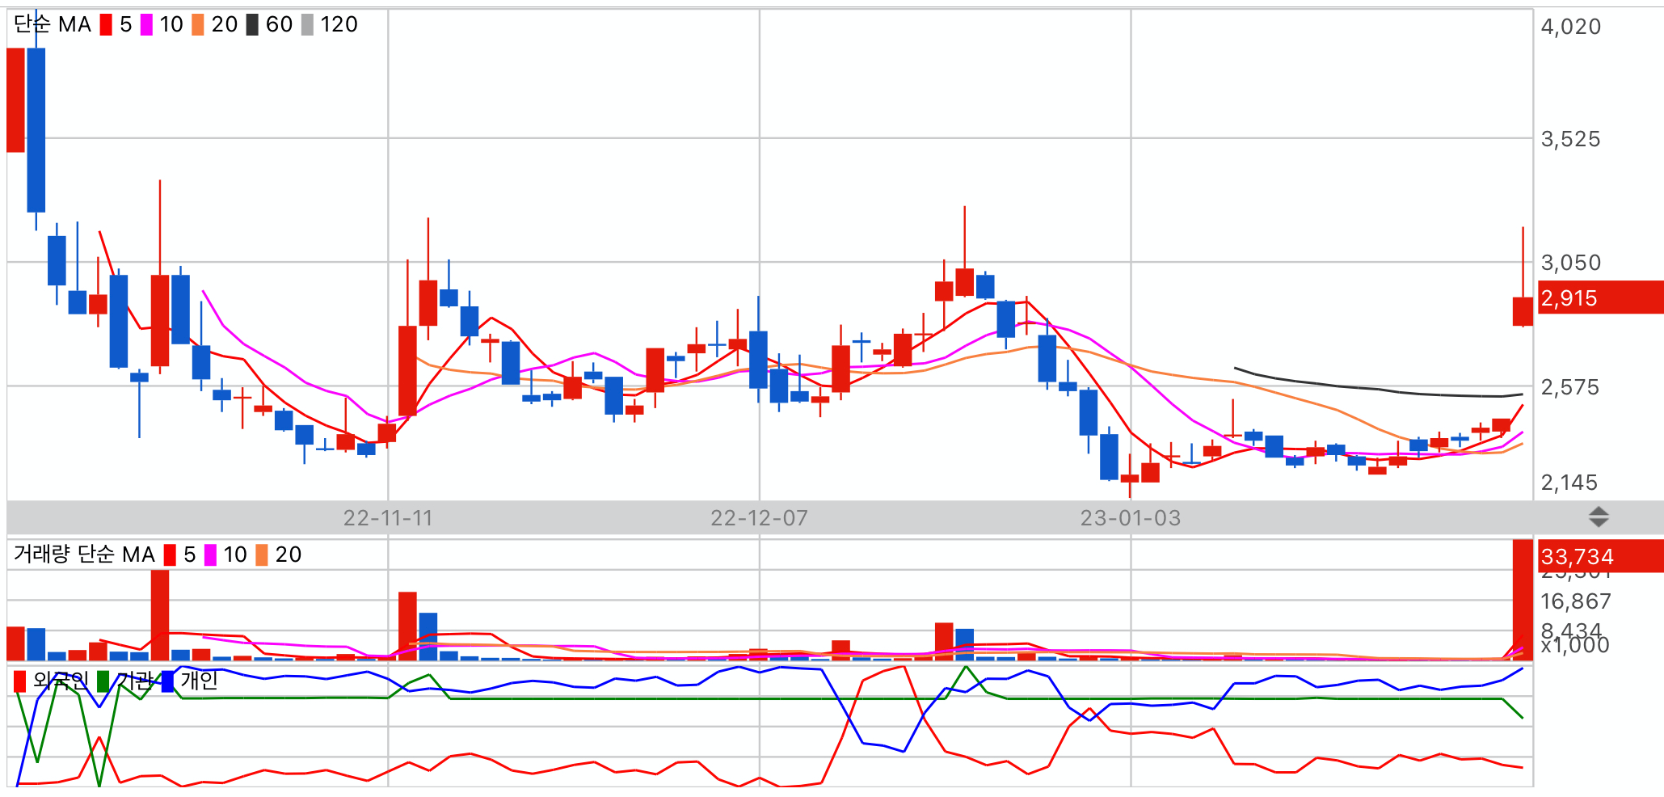
Task: Click the current volume tag 33,734
Action: click(1600, 556)
